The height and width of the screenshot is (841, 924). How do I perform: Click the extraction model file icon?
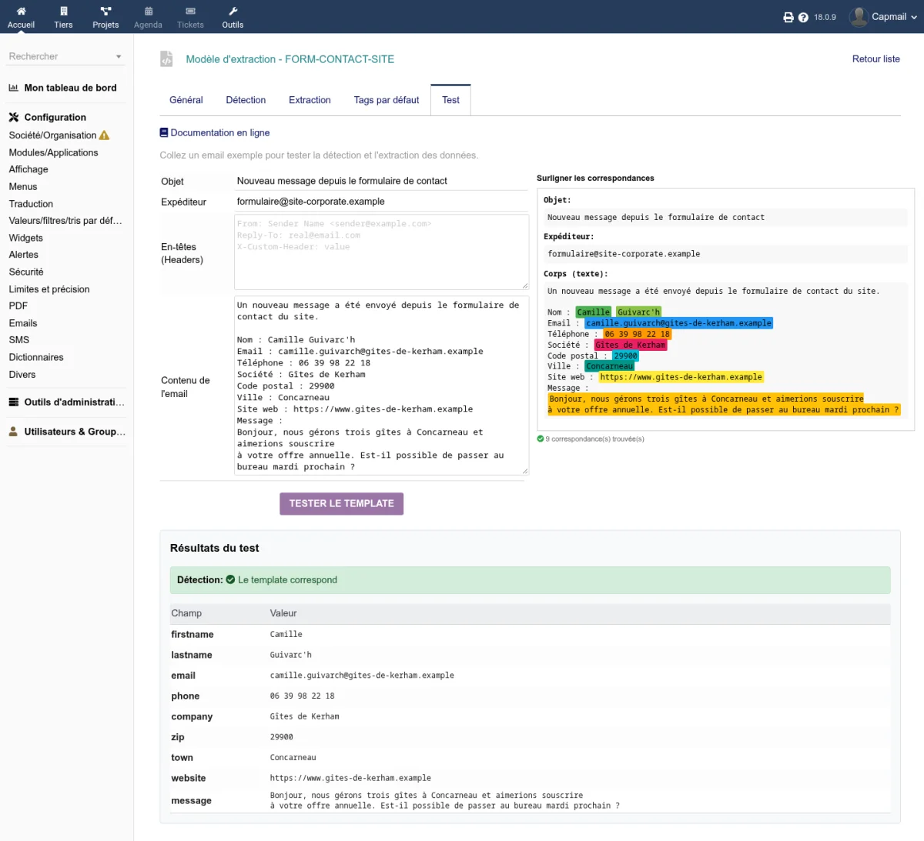click(x=166, y=59)
